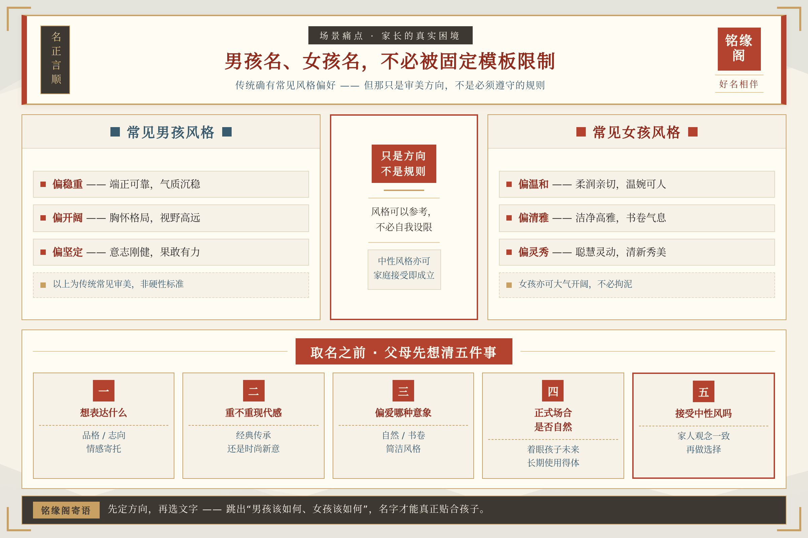Click the note 女孩亦可大气开阔，不必拘泥
This screenshot has width=808, height=538.
pos(637,285)
